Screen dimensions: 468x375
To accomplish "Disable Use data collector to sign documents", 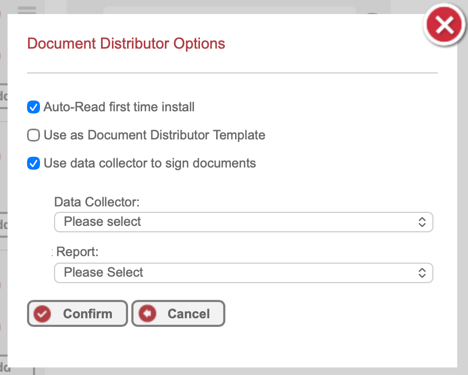I will point(34,163).
